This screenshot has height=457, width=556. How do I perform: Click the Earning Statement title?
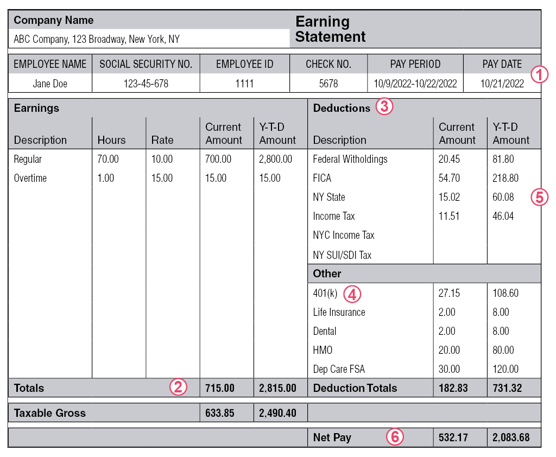[330, 29]
